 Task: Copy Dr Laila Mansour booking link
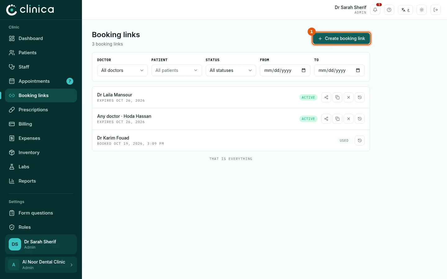(x=337, y=97)
